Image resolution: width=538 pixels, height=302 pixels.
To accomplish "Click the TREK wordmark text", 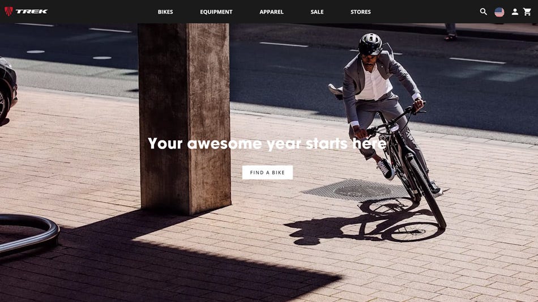I will click(32, 11).
